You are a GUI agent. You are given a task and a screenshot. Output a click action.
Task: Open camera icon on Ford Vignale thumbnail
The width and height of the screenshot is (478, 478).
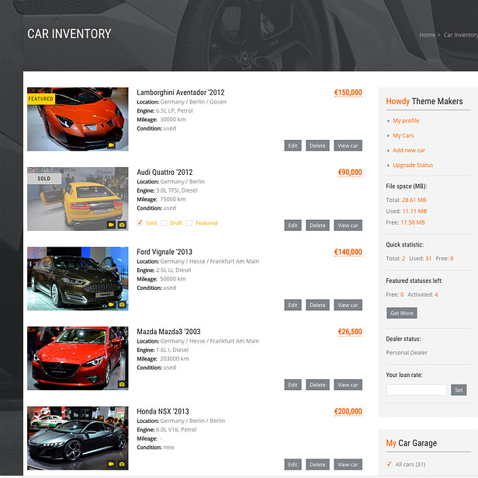point(121,304)
